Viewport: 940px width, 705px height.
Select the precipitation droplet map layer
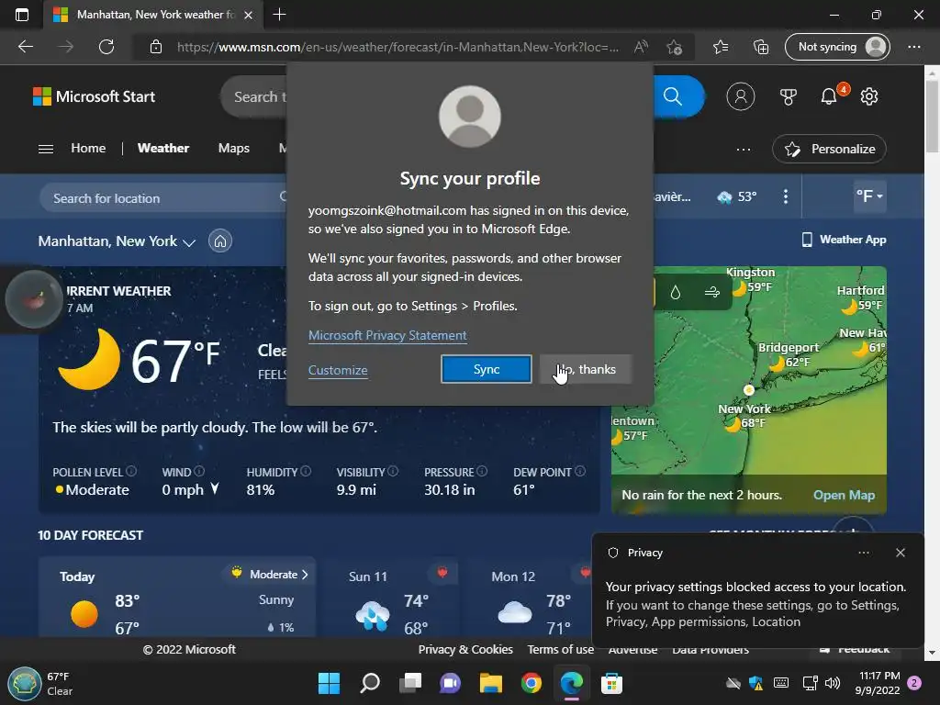coord(676,292)
